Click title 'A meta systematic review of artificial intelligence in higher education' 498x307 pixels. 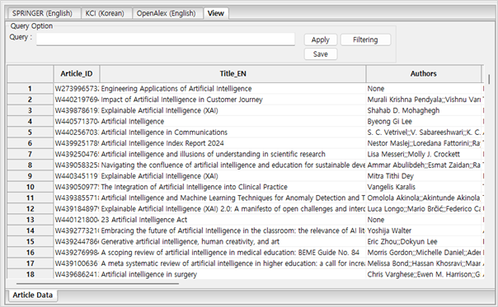(233, 263)
